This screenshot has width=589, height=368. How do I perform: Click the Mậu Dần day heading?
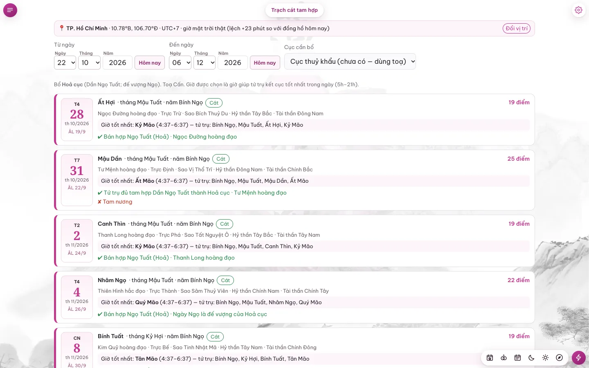click(110, 159)
